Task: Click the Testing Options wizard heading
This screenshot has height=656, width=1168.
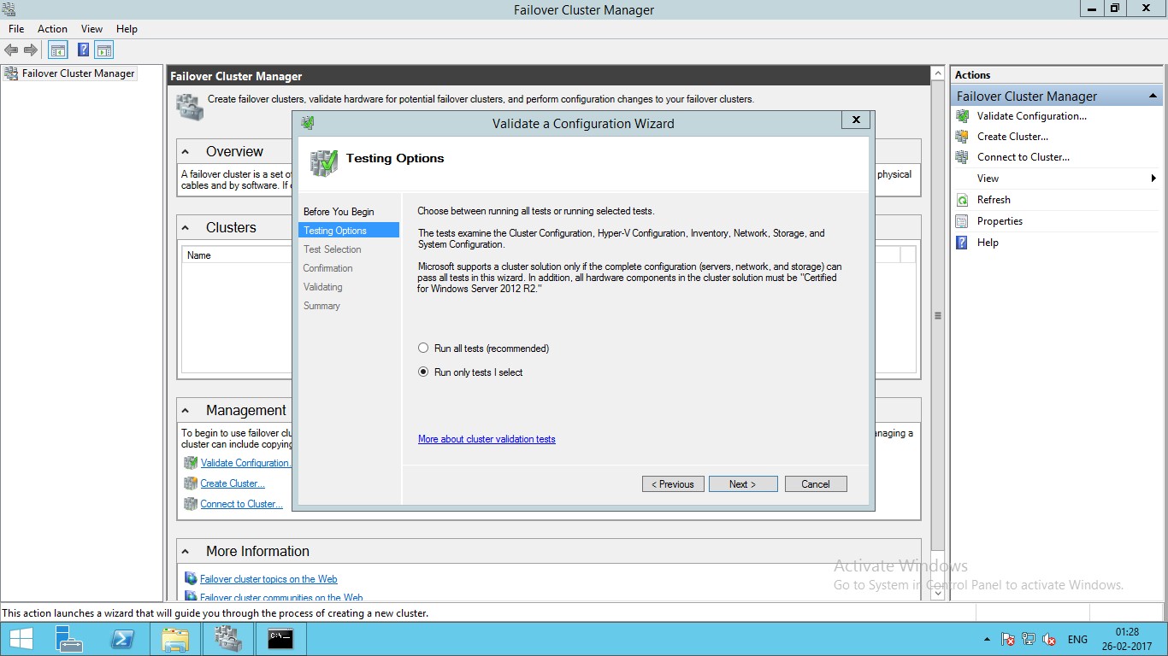Action: click(x=395, y=158)
